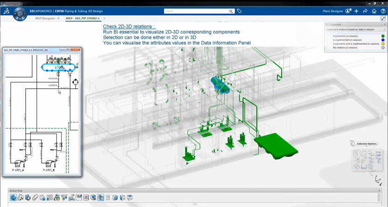The image size is (388, 207).
Task: Click the piping route icon in Action Pad
Action: click(71, 197)
